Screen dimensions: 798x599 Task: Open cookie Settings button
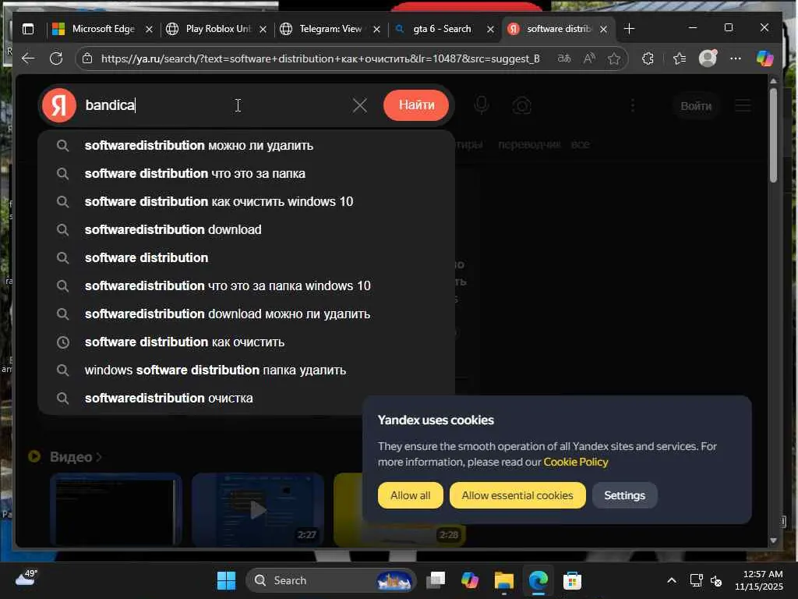624,495
